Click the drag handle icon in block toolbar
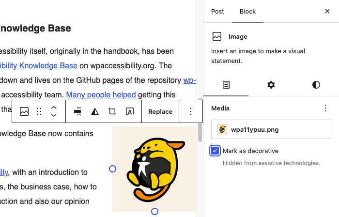 point(39,111)
